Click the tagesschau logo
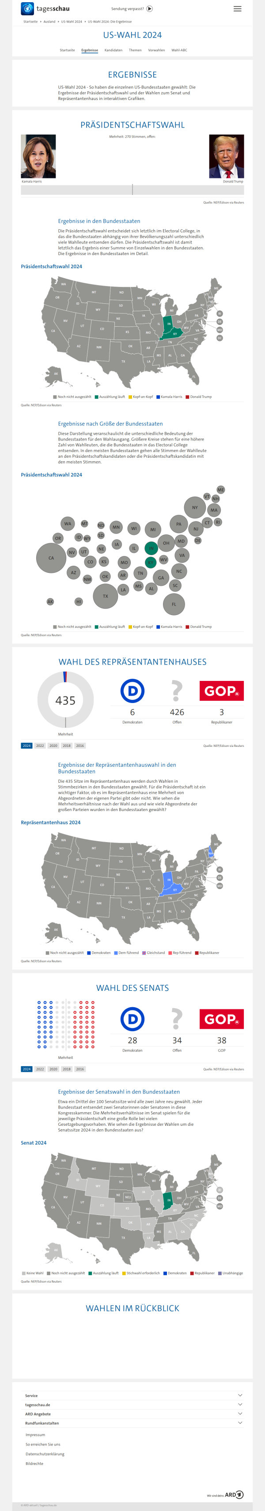 click(45, 9)
